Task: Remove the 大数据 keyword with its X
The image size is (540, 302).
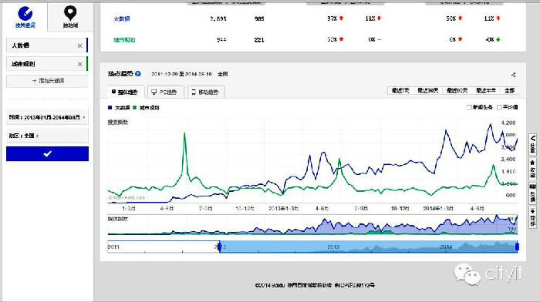Action: tap(79, 45)
